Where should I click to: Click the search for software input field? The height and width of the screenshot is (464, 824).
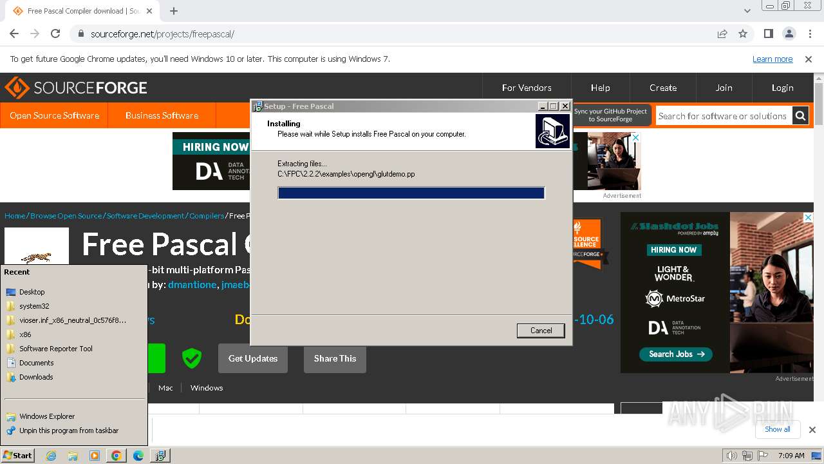(x=724, y=116)
